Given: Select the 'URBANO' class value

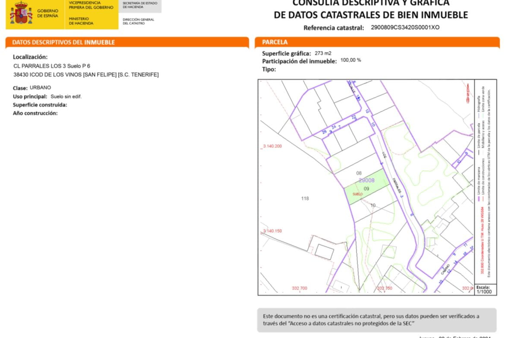Looking at the screenshot, I should 40,87.
